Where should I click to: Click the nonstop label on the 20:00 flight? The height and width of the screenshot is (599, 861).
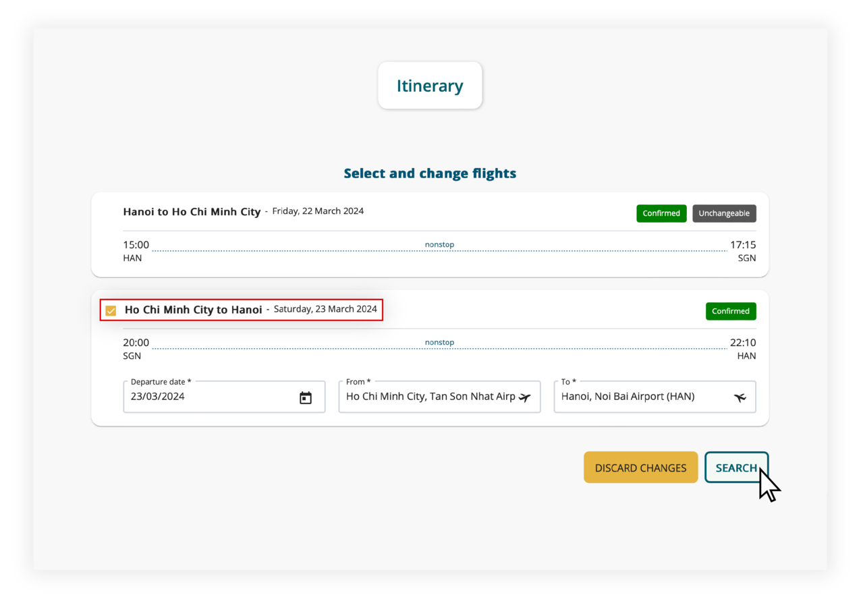coord(439,342)
